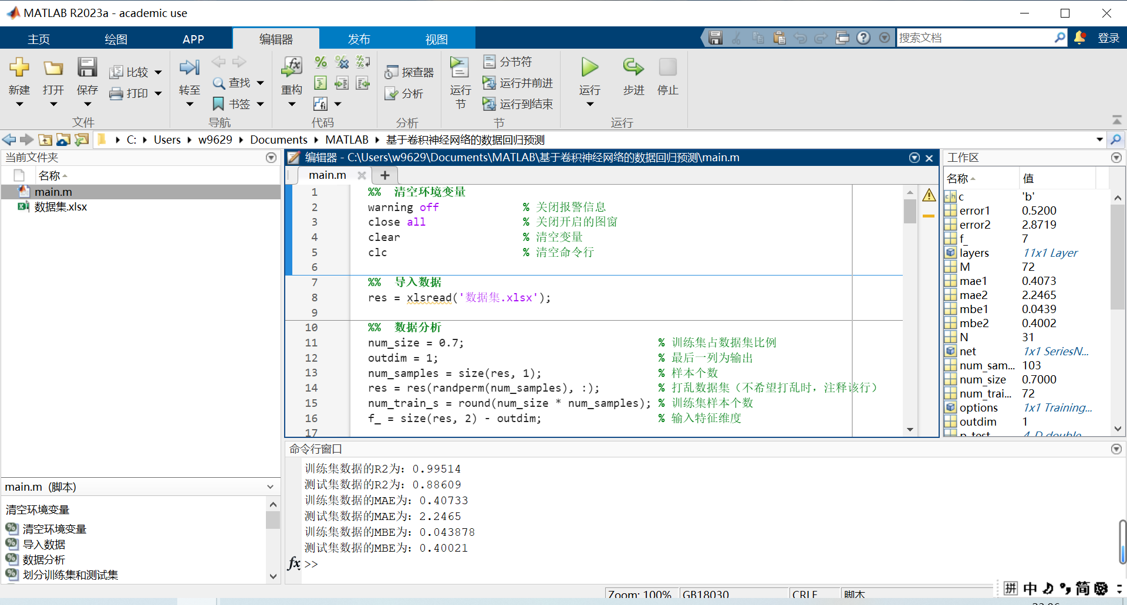The width and height of the screenshot is (1127, 605).
Task: Open the Workspace panel actions menu
Action: pyautogui.click(x=1116, y=158)
